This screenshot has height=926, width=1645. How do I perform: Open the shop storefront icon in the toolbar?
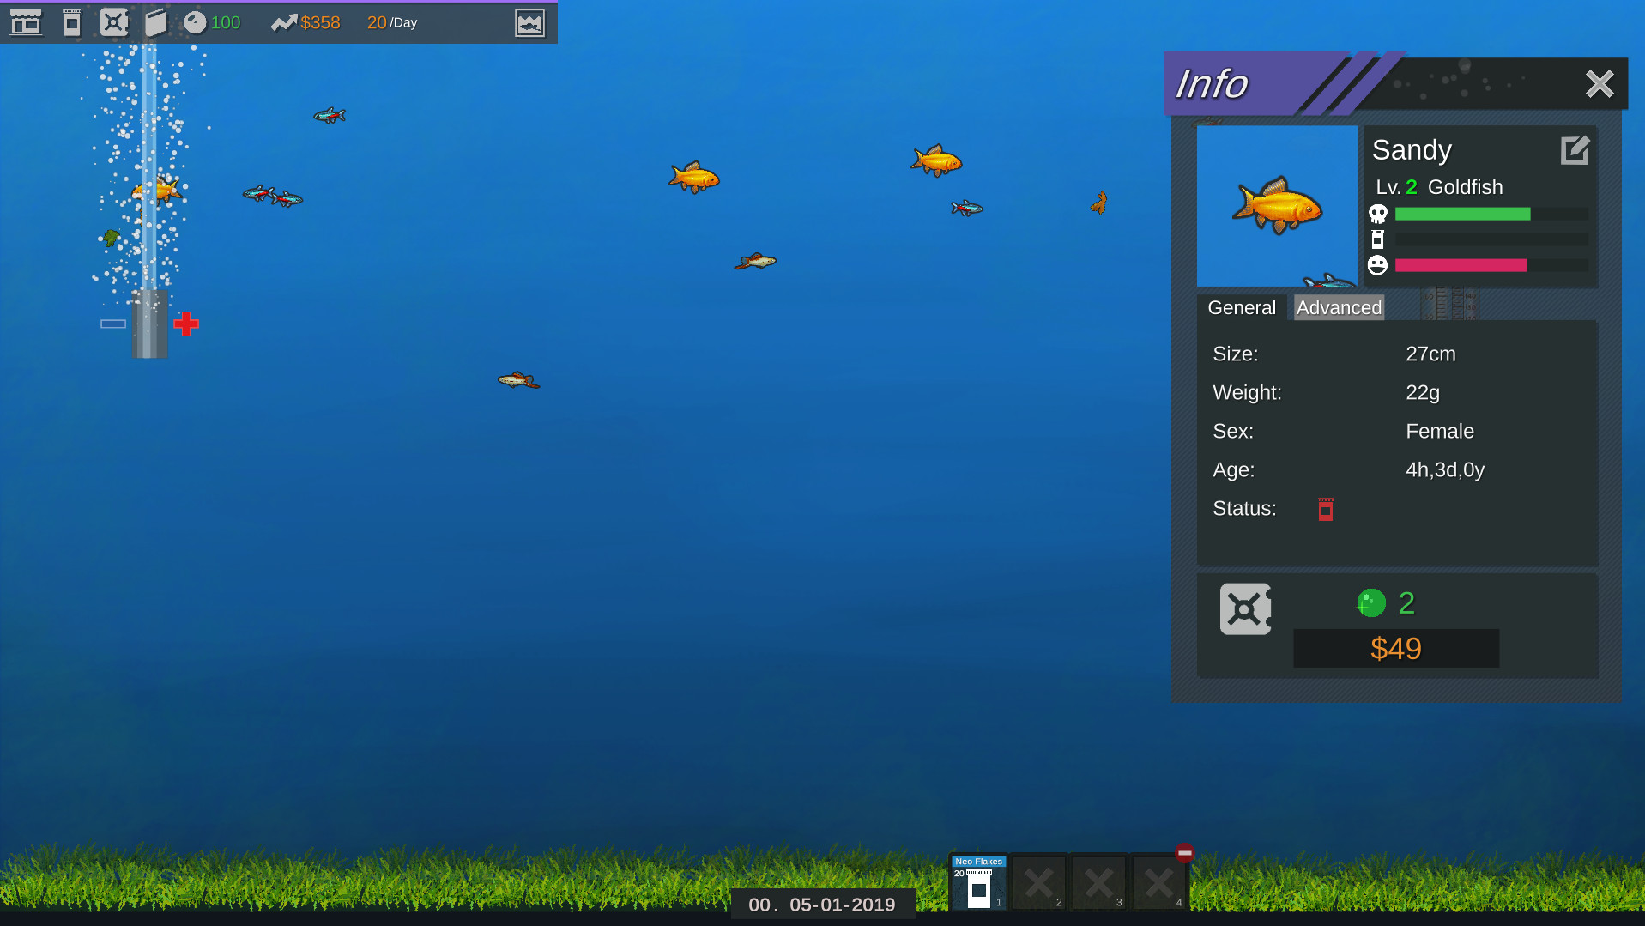26,22
